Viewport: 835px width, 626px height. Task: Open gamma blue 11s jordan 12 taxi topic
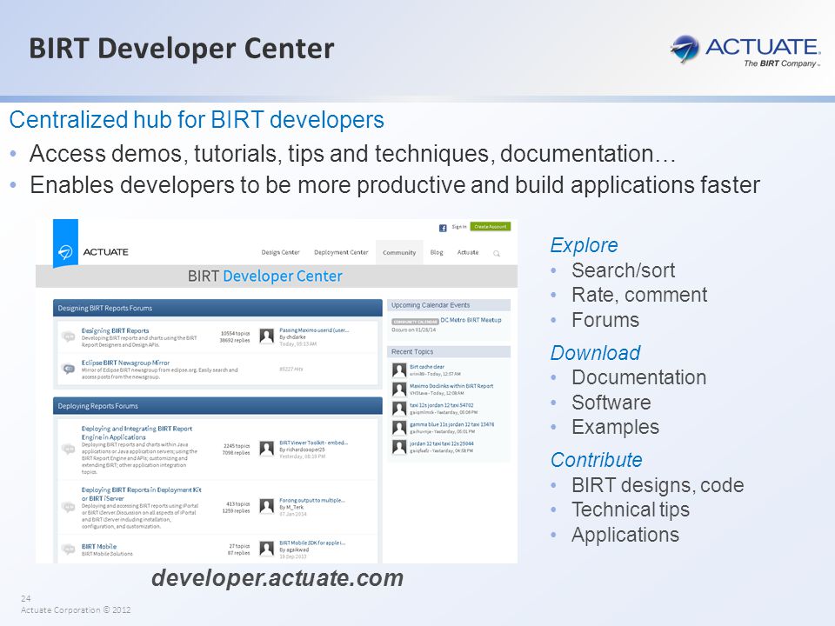(451, 424)
